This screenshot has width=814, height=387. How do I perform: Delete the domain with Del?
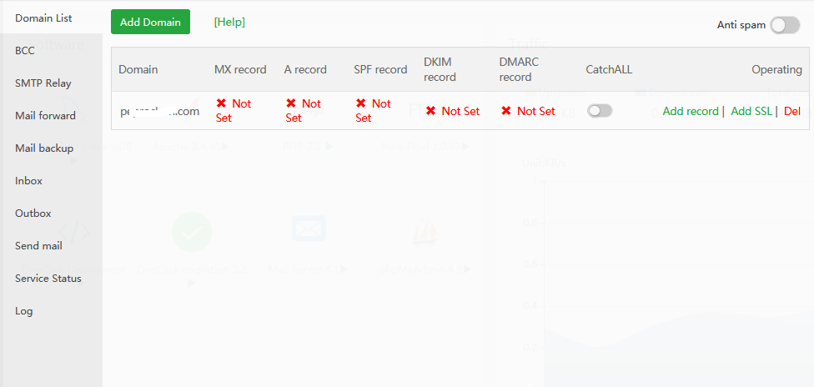coord(792,111)
